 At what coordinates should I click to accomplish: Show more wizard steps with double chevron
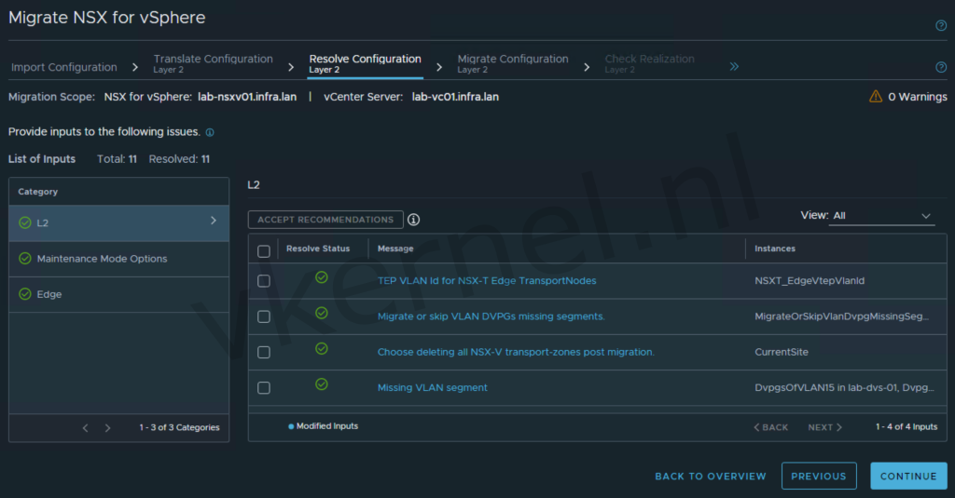coord(734,66)
